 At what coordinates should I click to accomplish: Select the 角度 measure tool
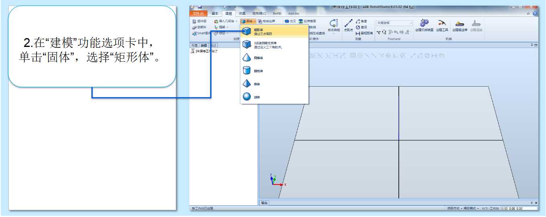[x=361, y=21]
